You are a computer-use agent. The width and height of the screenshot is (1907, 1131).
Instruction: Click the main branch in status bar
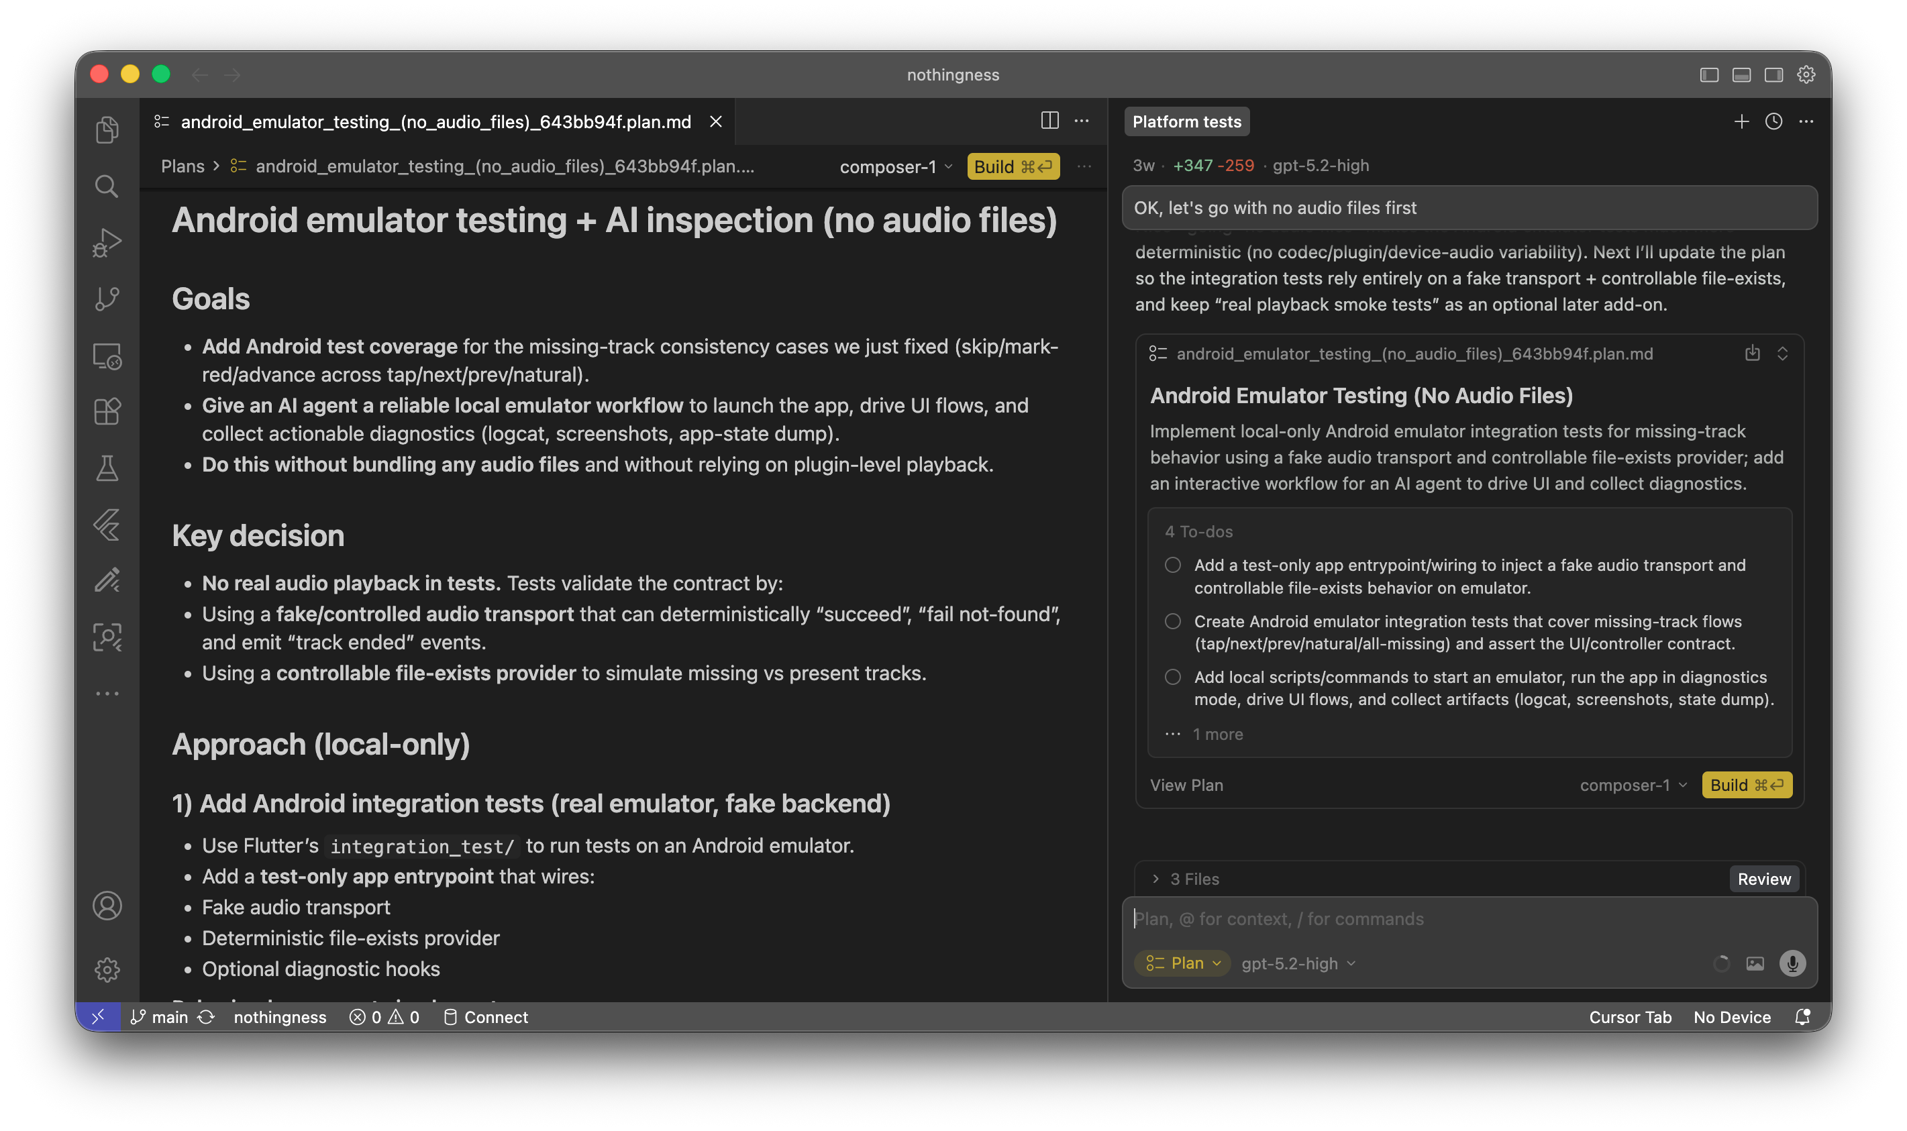point(159,1018)
